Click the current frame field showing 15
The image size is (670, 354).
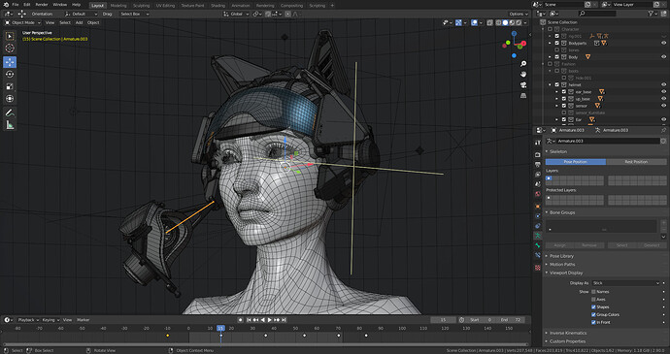(x=443, y=320)
